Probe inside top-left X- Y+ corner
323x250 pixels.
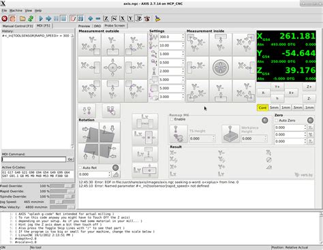(198, 44)
